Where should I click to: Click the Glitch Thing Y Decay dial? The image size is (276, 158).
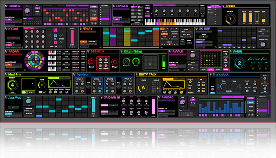(x=136, y=61)
